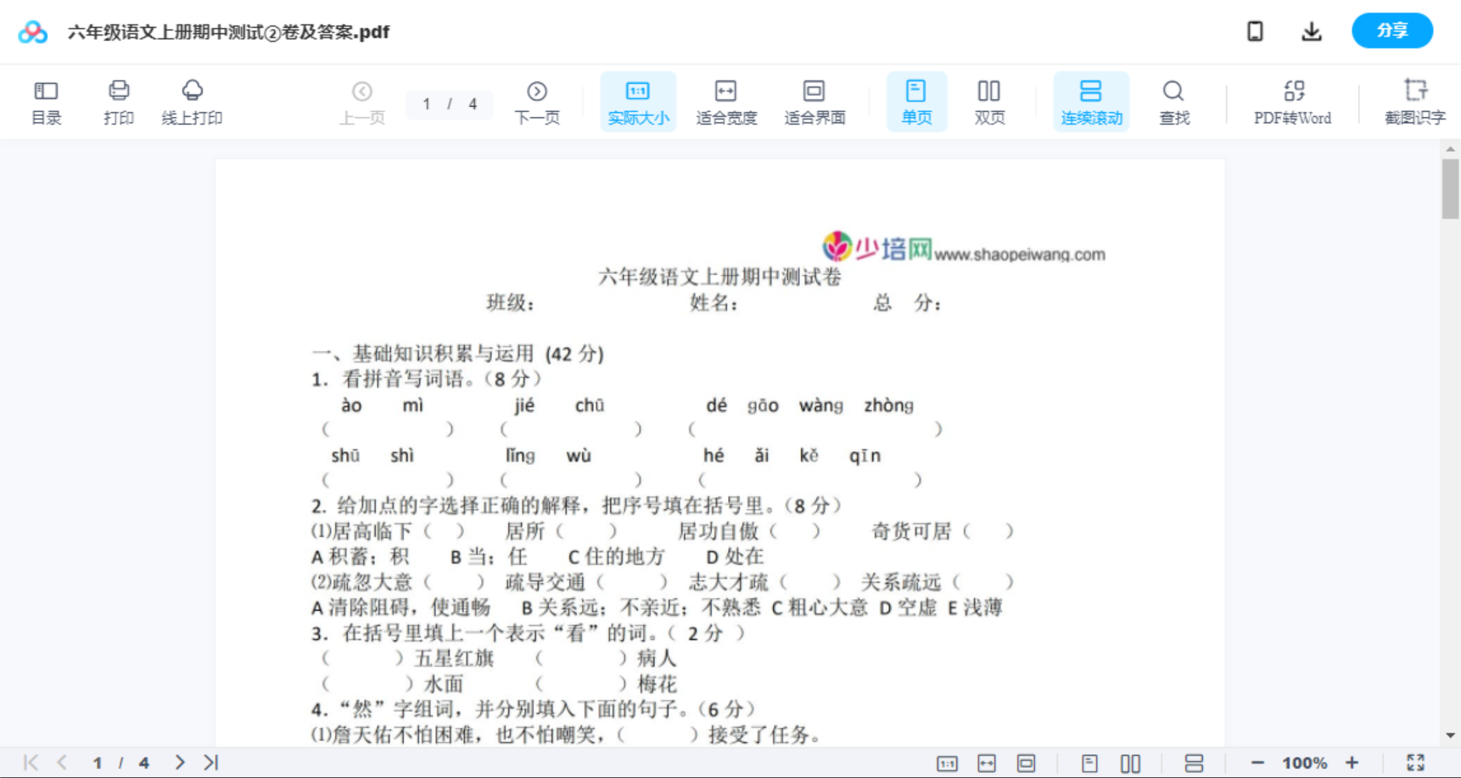This screenshot has height=778, width=1461.
Task: Switch to 适合界面 fit page view
Action: (x=814, y=101)
